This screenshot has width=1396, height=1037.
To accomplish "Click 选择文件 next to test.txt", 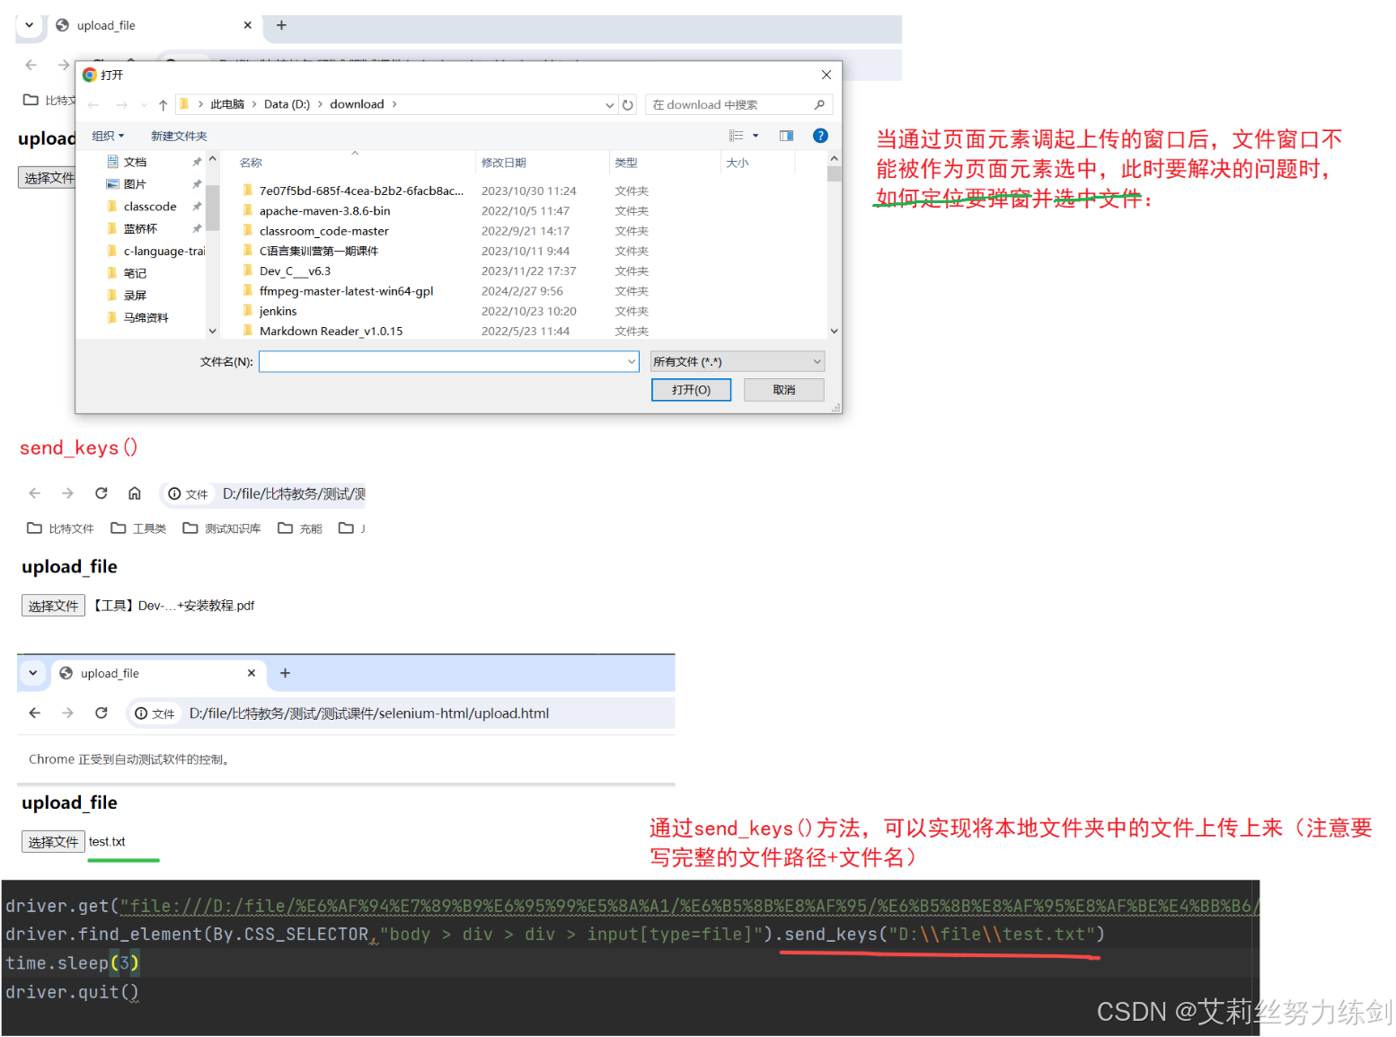I will coord(53,842).
